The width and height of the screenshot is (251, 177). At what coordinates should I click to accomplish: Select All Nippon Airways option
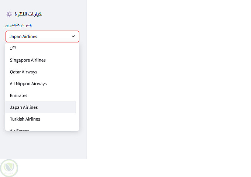[28, 84]
